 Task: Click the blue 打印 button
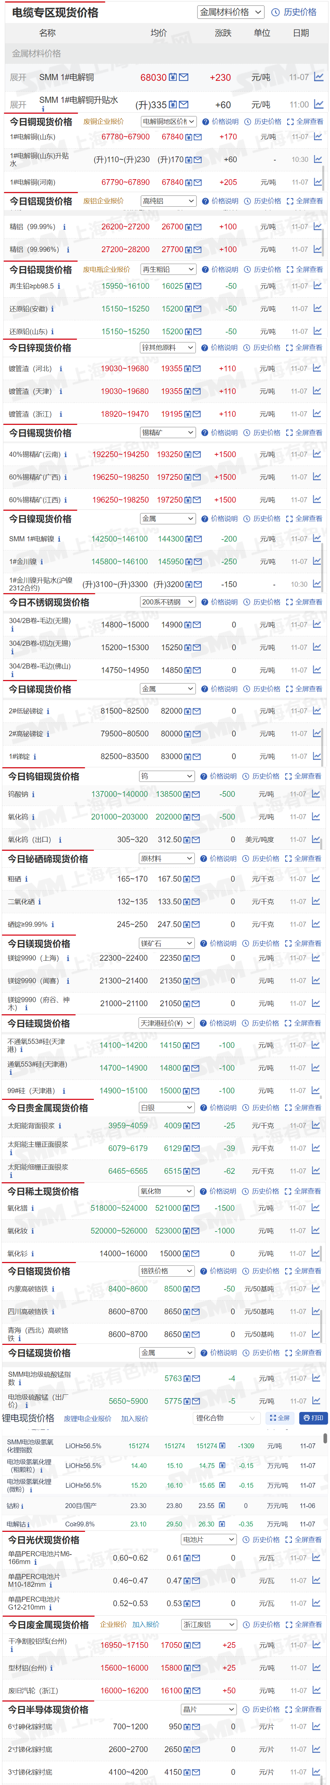coord(313,1418)
